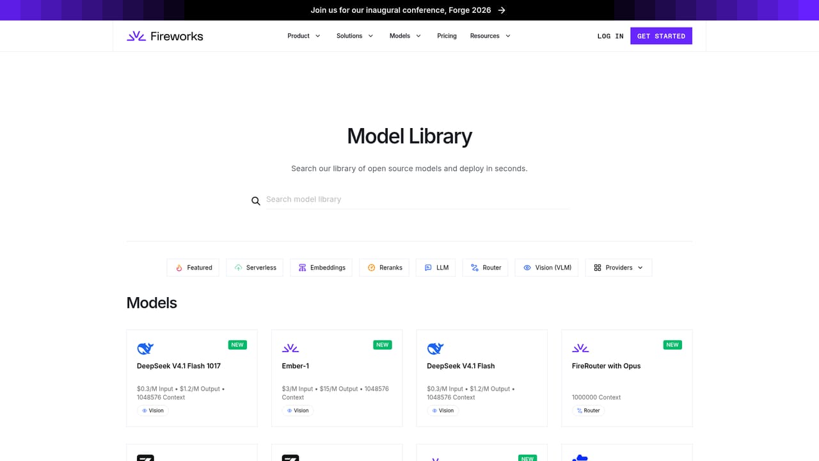Open the Models navigation dropdown
819x461 pixels.
[x=406, y=36]
